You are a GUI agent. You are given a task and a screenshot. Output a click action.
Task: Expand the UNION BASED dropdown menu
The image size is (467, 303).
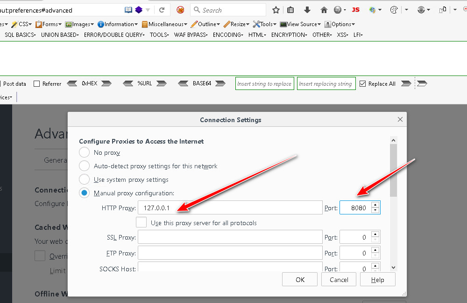click(59, 34)
